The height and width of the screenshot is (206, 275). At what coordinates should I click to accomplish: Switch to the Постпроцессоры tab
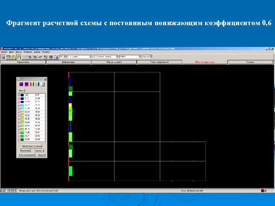205,62
